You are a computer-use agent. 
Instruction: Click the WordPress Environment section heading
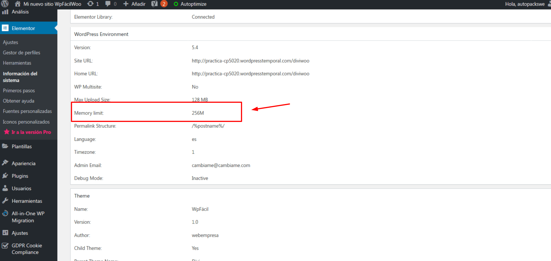pyautogui.click(x=101, y=34)
